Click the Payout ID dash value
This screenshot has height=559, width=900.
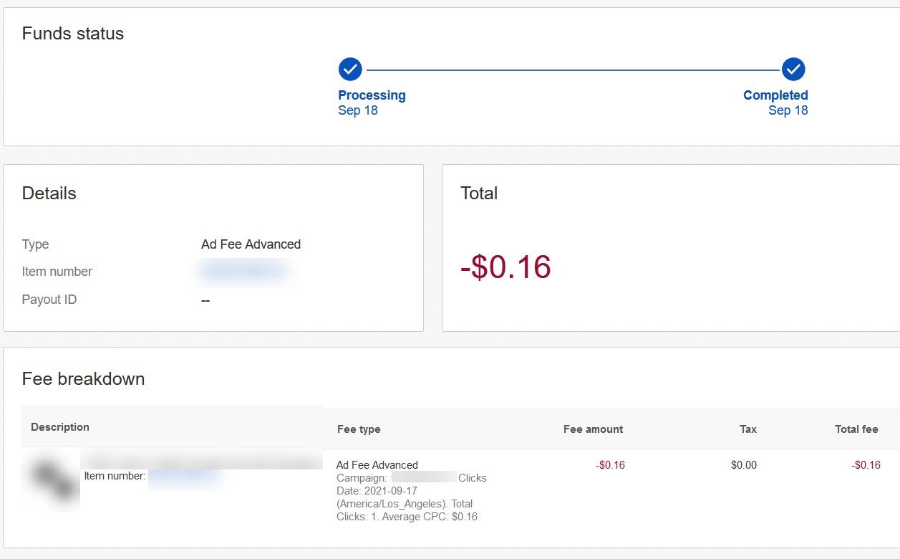(205, 300)
